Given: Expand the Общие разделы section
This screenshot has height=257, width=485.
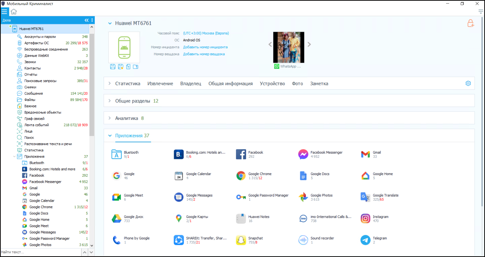Looking at the screenshot, I should (x=109, y=101).
